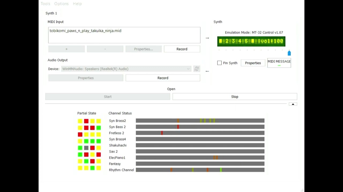
Task: Click the ElecPiano1 channel bar
Action: [200, 158]
